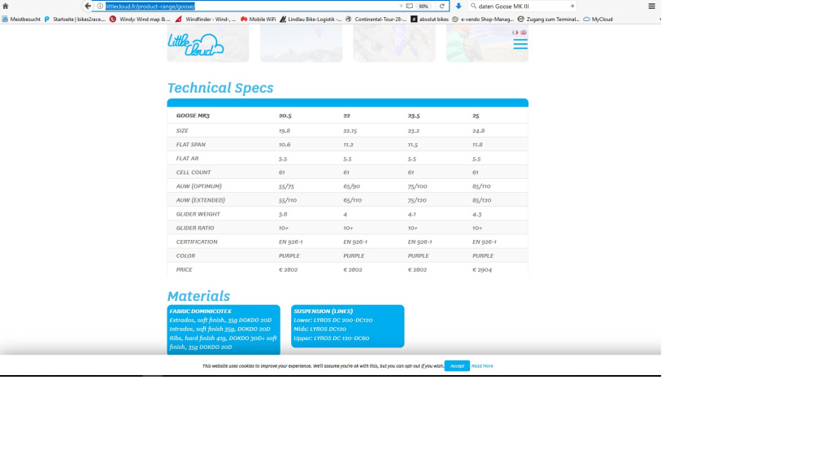813x458 pixels.
Task: Click the CELL COUNT row label
Action: coord(193,172)
